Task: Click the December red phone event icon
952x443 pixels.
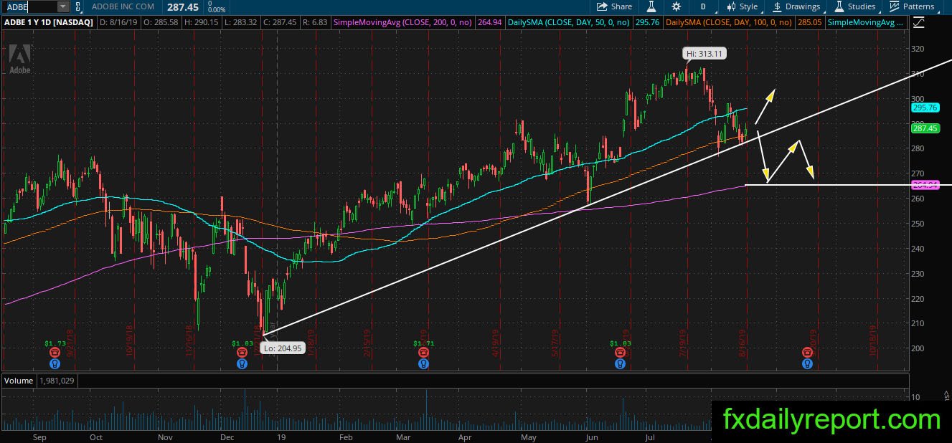Action: [x=243, y=353]
